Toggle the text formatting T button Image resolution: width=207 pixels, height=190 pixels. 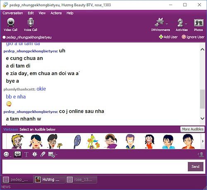pos(26,154)
